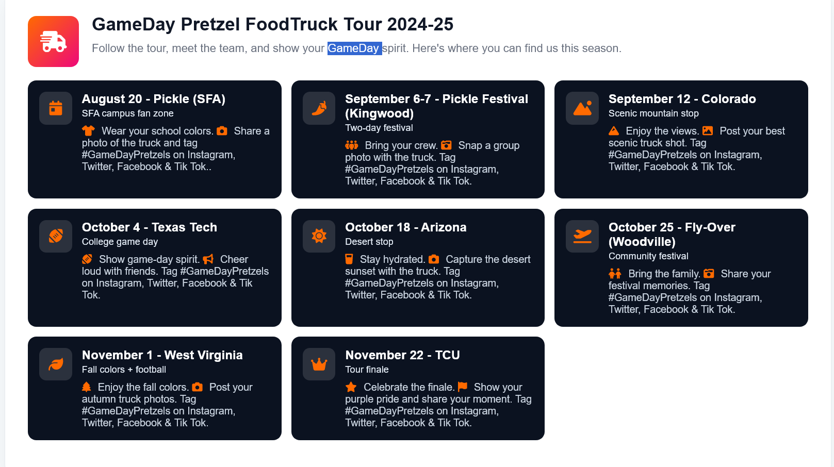Image resolution: width=834 pixels, height=467 pixels.
Task: Click the food truck logo icon
Action: [53, 41]
